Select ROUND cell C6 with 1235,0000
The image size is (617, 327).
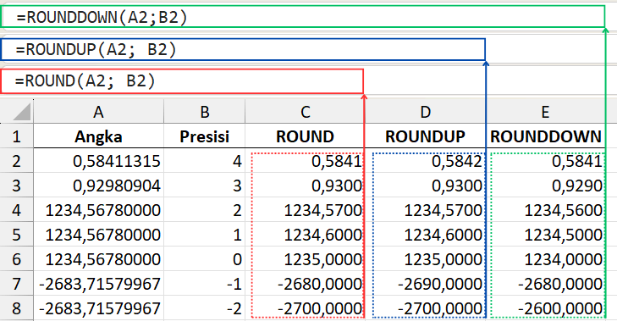(305, 259)
